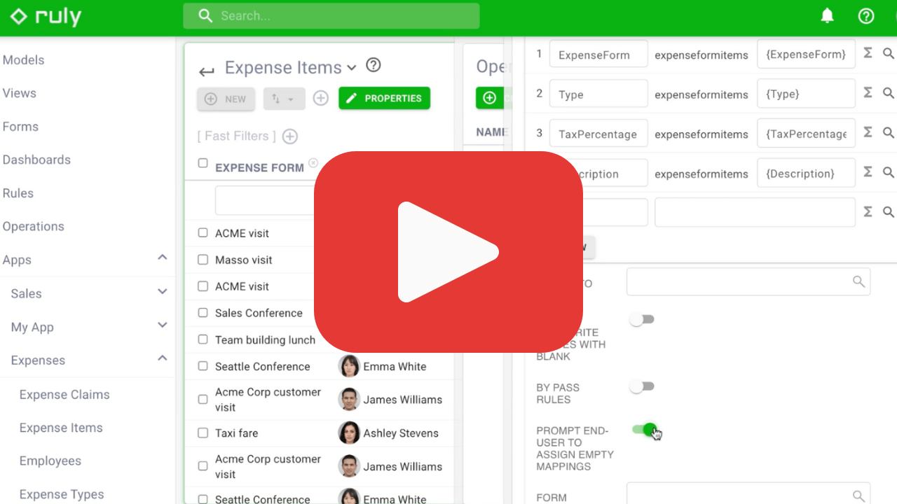Click the sigma icon in the ExpenseForm row
This screenshot has height=504, width=897.
[868, 53]
